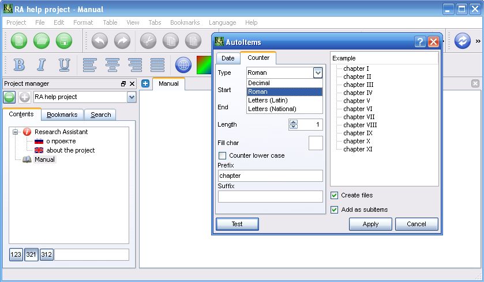484x282 pixels.
Task: Open the color gradient swatch in toolbar
Action: point(204,65)
